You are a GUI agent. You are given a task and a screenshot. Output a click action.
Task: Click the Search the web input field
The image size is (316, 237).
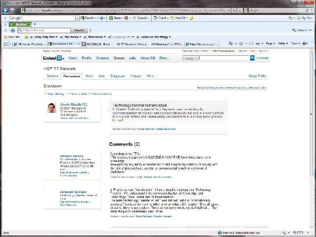pyautogui.click(x=44, y=30)
